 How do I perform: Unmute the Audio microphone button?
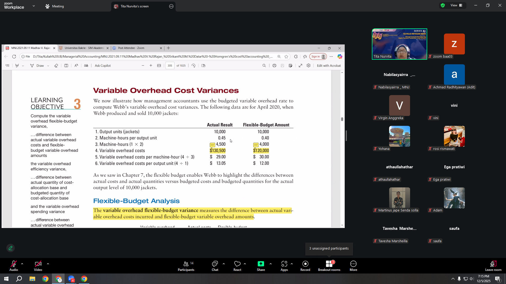pyautogui.click(x=14, y=266)
